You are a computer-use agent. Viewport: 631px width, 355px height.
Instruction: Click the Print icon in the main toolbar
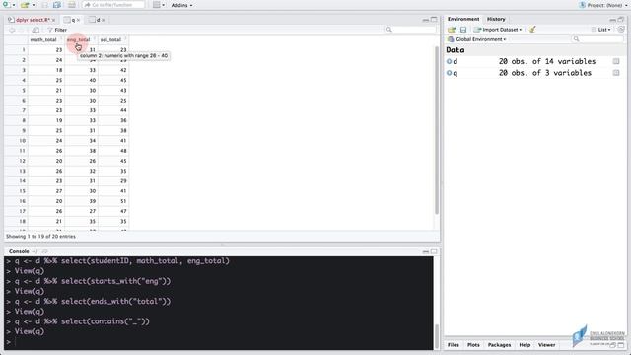click(x=71, y=5)
